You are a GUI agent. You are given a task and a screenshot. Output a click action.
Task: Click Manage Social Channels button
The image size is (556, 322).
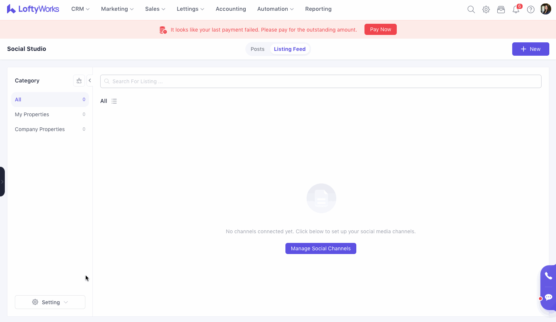321,248
